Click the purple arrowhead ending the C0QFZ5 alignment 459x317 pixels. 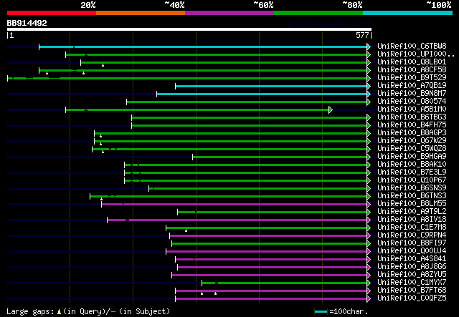pos(369,298)
